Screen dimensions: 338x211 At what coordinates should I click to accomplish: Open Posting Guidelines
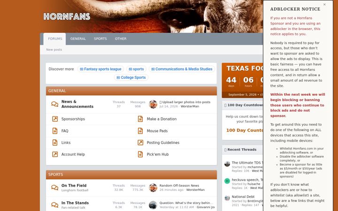tap(163, 143)
